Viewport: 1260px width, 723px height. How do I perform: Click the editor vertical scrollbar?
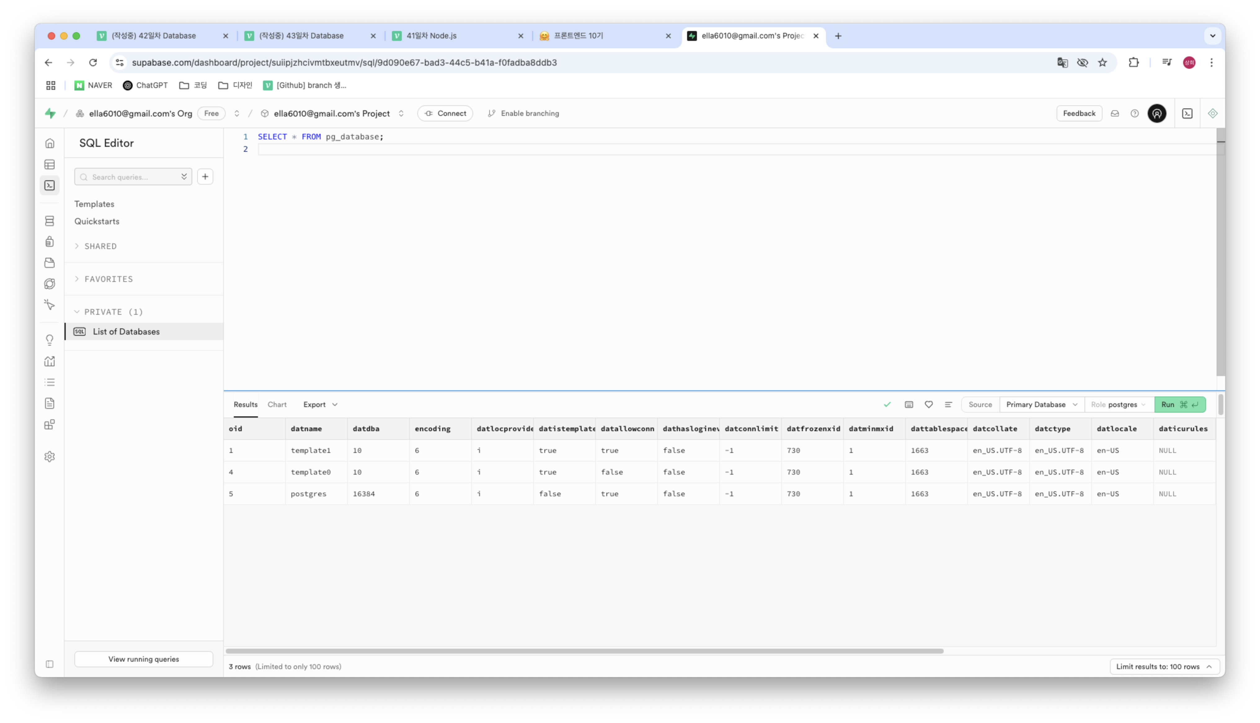[1220, 252]
